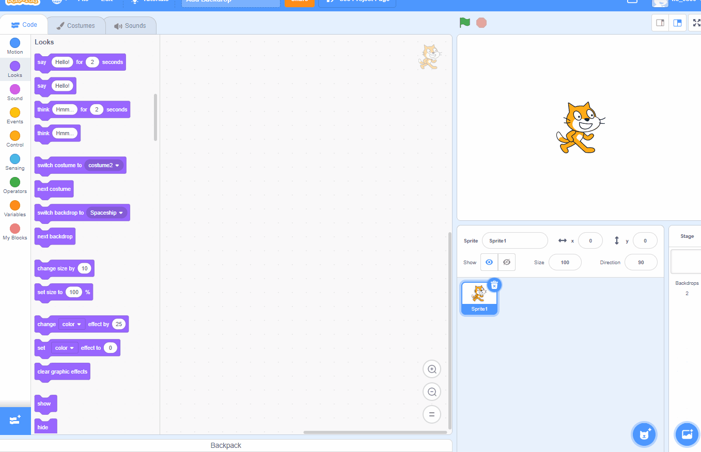
Task: Zoom in on the code workspace
Action: tap(432, 369)
